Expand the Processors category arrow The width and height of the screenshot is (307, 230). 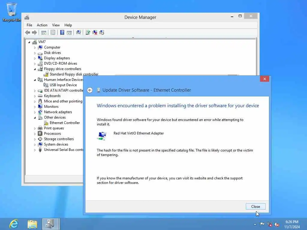[35, 134]
